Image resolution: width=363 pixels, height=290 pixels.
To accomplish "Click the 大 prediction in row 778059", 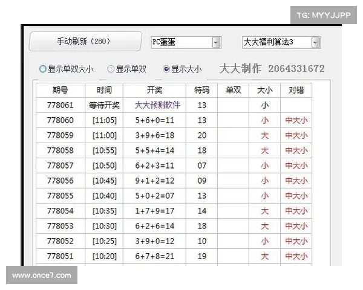I will coord(265,135).
